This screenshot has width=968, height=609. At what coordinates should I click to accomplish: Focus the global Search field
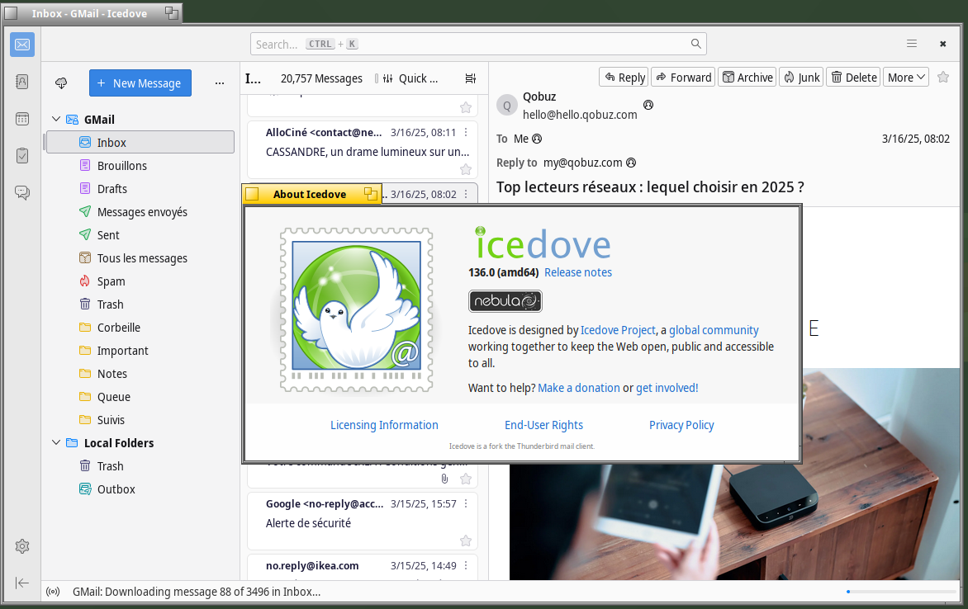click(x=478, y=44)
